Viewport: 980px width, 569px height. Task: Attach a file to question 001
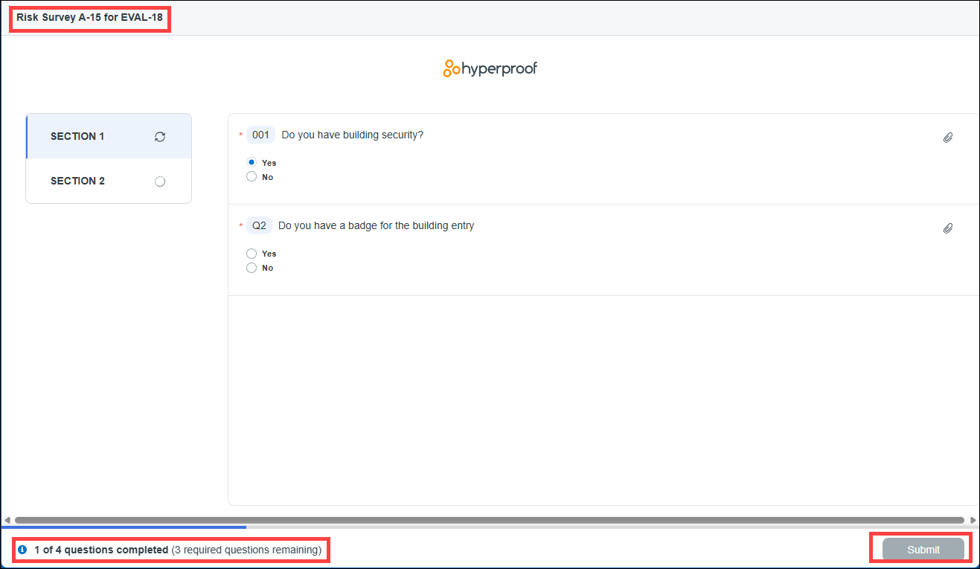[x=947, y=138]
